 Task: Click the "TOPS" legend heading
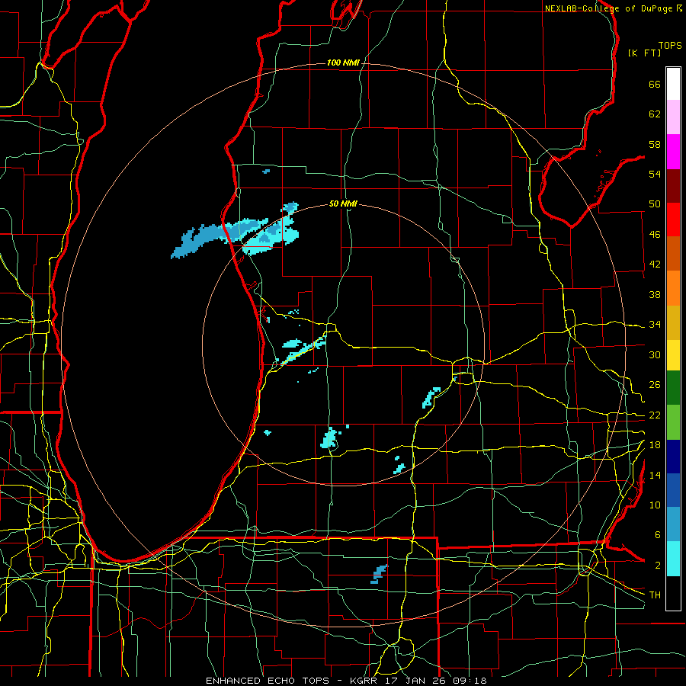click(670, 46)
